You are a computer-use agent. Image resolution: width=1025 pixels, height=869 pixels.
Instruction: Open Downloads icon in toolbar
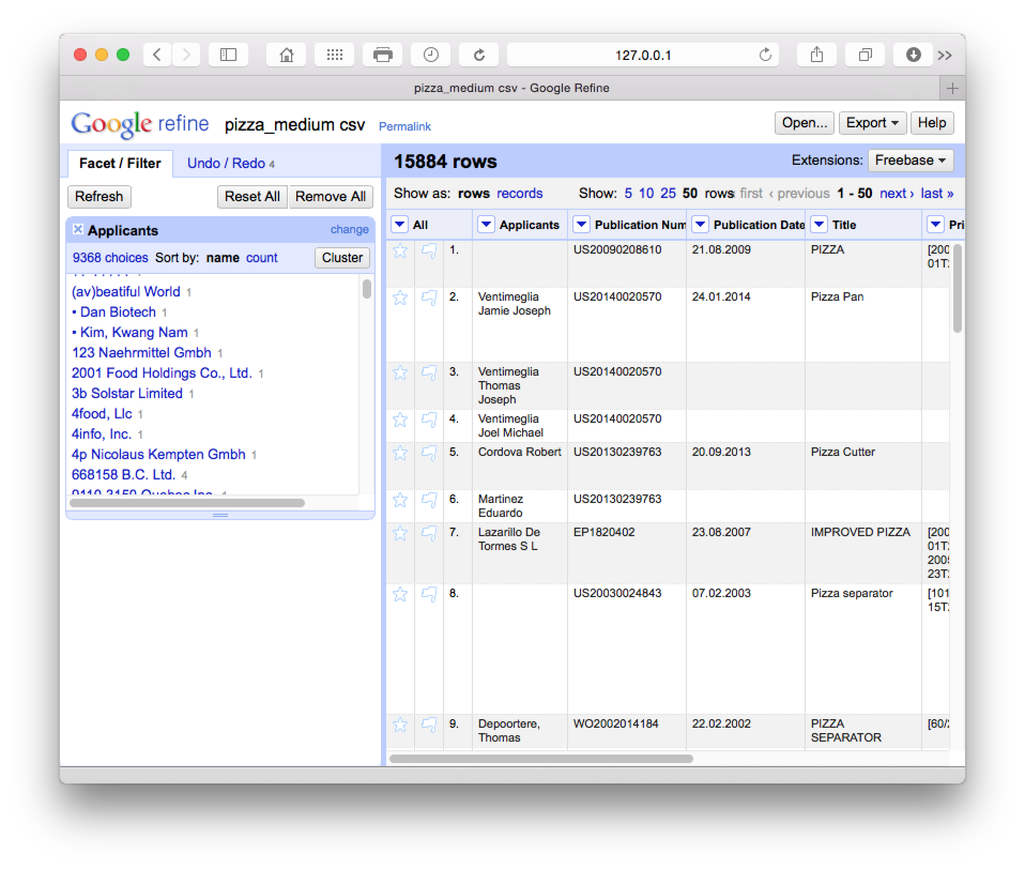[913, 55]
